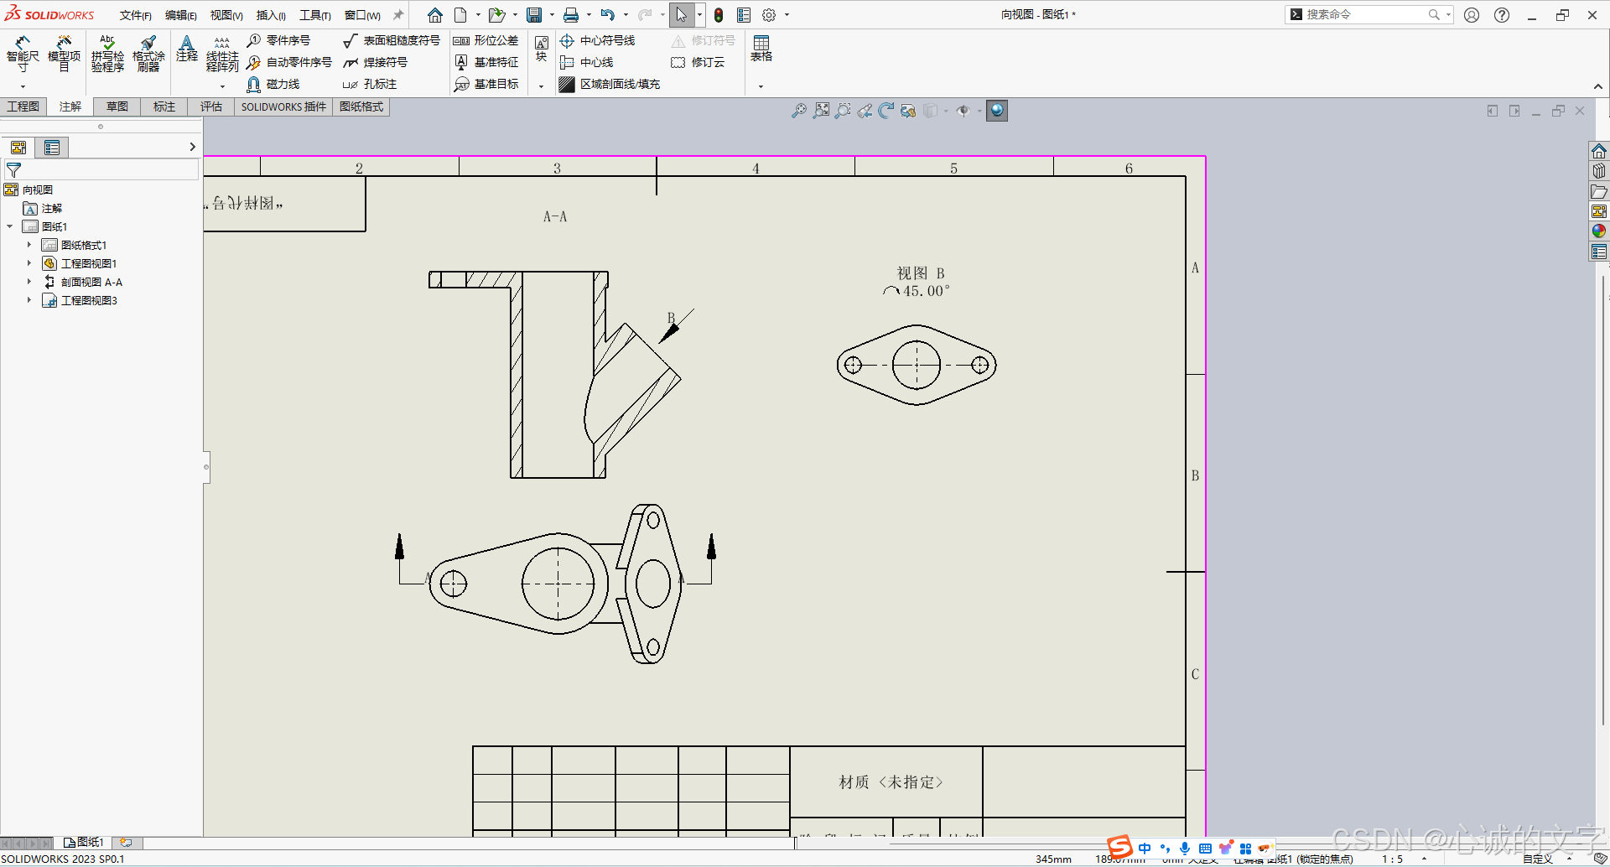Viewport: 1610px width, 867px height.
Task: Rotate the view with the rotate icon
Action: [886, 111]
